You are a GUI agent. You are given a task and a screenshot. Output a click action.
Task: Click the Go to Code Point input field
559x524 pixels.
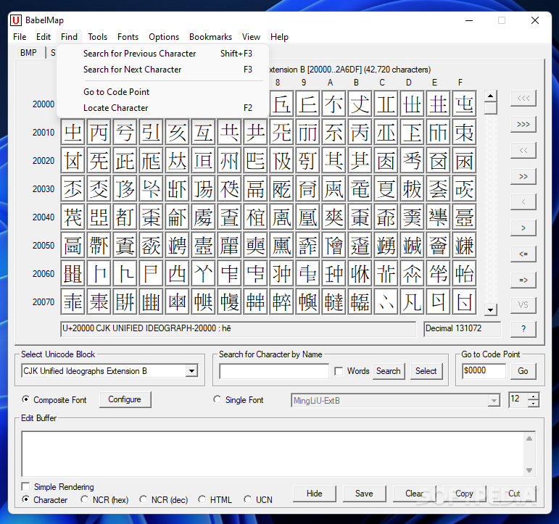coord(484,371)
